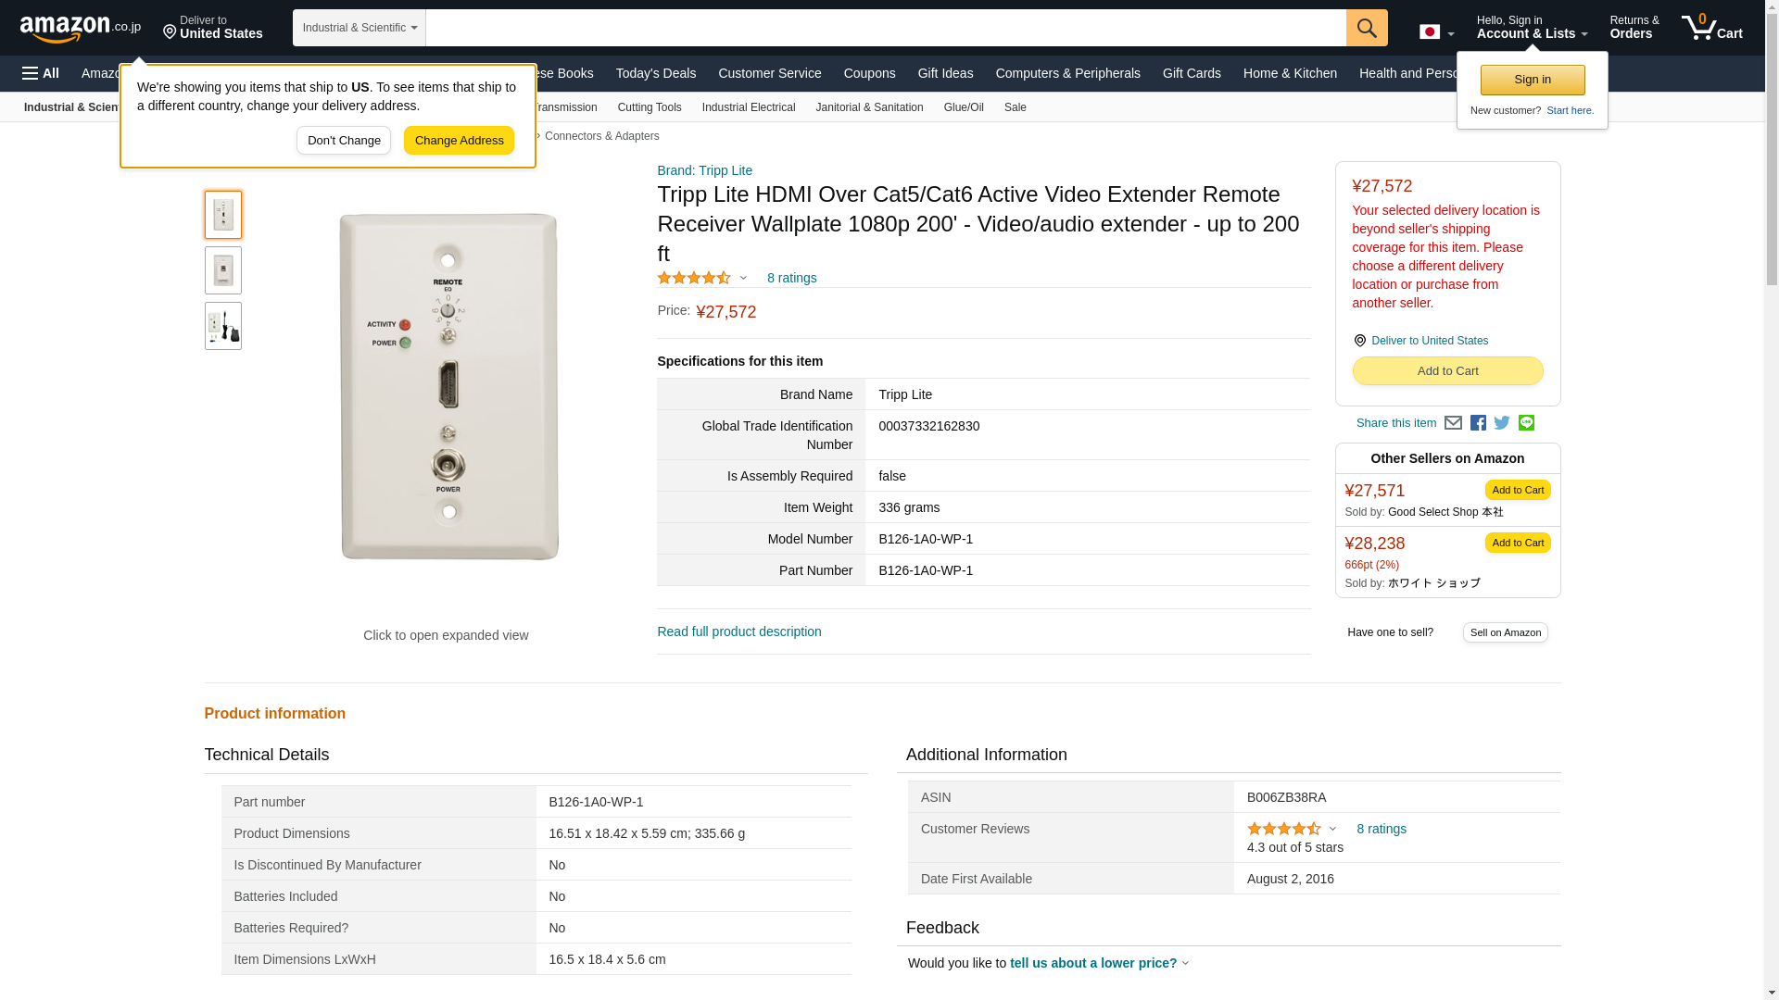The height and width of the screenshot is (1000, 1779).
Task: Share this item on Facebook
Action: pyautogui.click(x=1478, y=423)
